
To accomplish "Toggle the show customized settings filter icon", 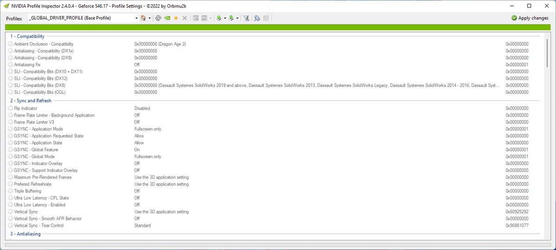I will point(246,18).
